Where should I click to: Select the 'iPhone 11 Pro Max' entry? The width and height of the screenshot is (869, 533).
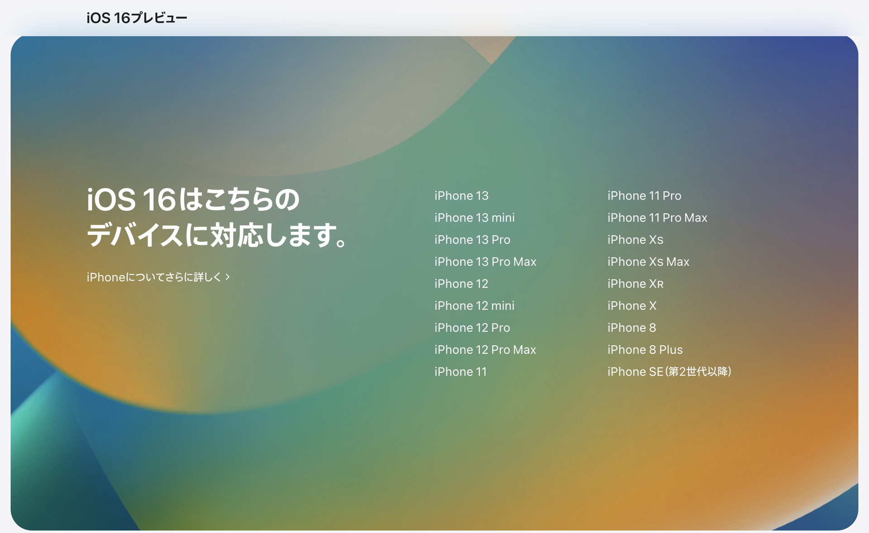(657, 218)
